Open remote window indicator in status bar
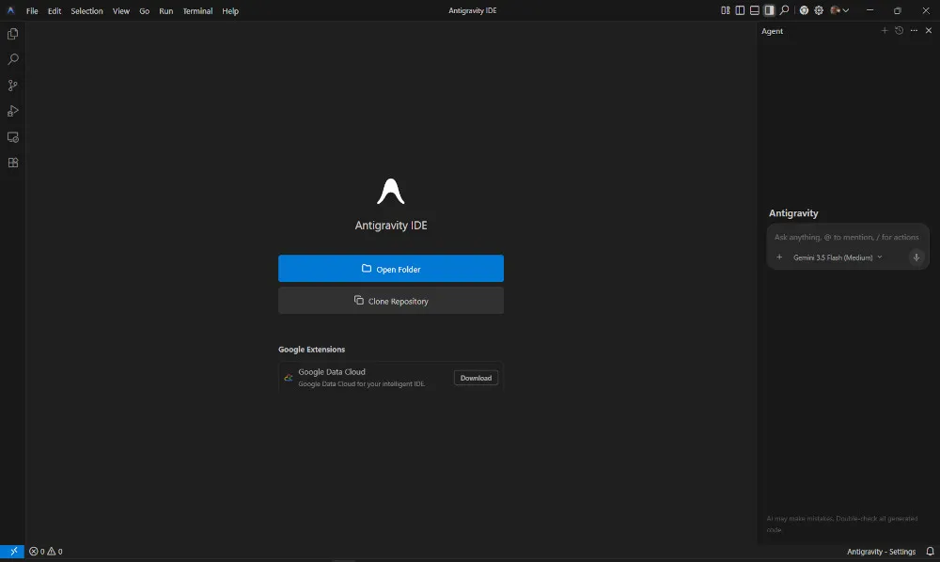Screen dimensions: 940x562 pyautogui.click(x=12, y=552)
